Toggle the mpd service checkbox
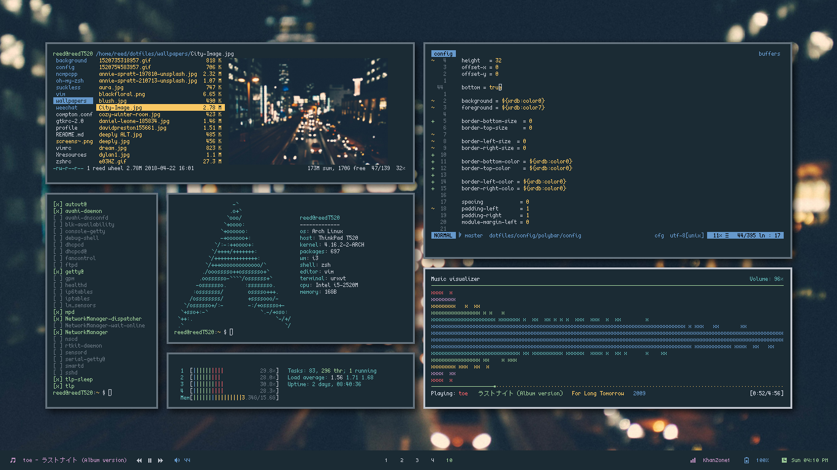 point(58,312)
